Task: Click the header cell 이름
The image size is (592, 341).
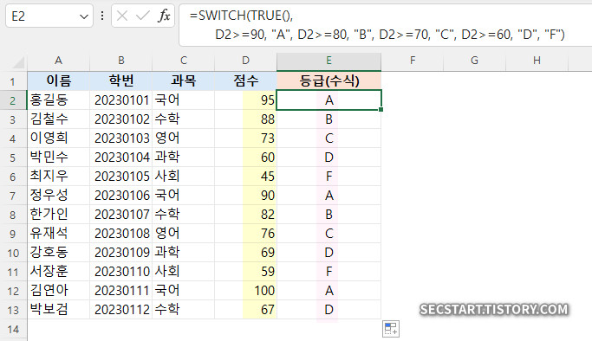Action: pos(59,81)
